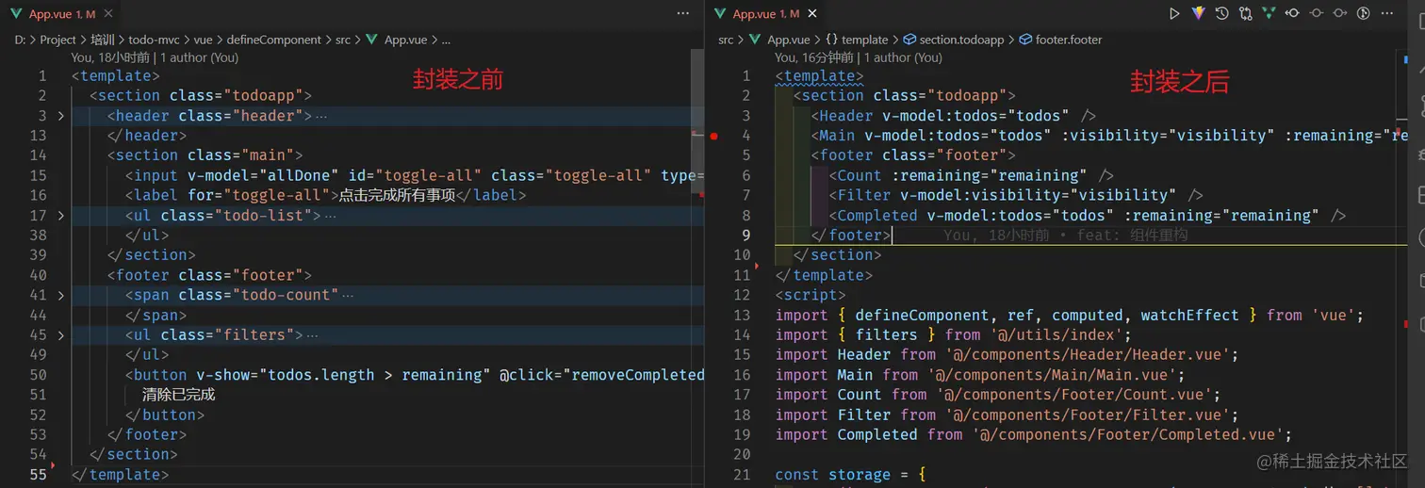Click right CodeLens 'You, 16分钟前 | 1 author'
This screenshot has width=1425, height=488.
[859, 57]
